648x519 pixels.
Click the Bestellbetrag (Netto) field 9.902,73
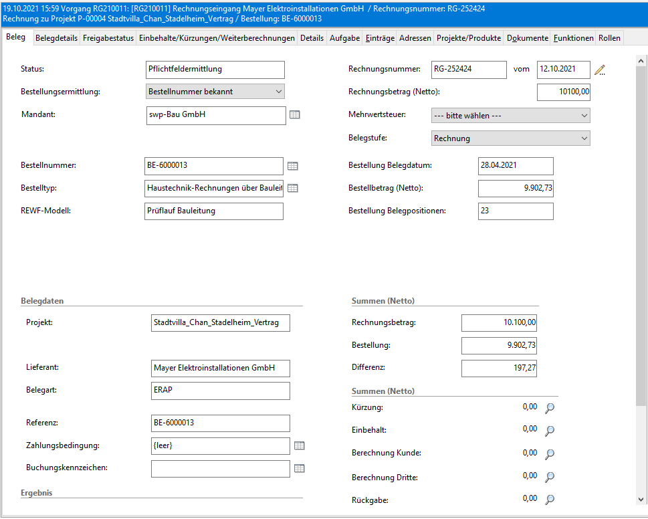click(x=516, y=189)
